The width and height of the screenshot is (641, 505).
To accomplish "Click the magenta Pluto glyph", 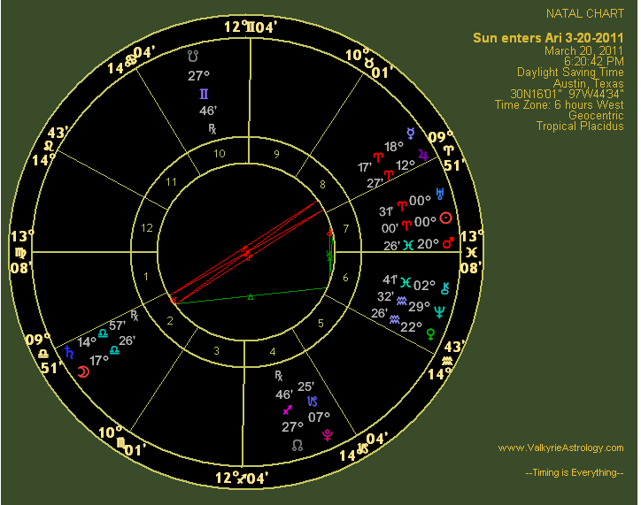I will click(x=327, y=433).
